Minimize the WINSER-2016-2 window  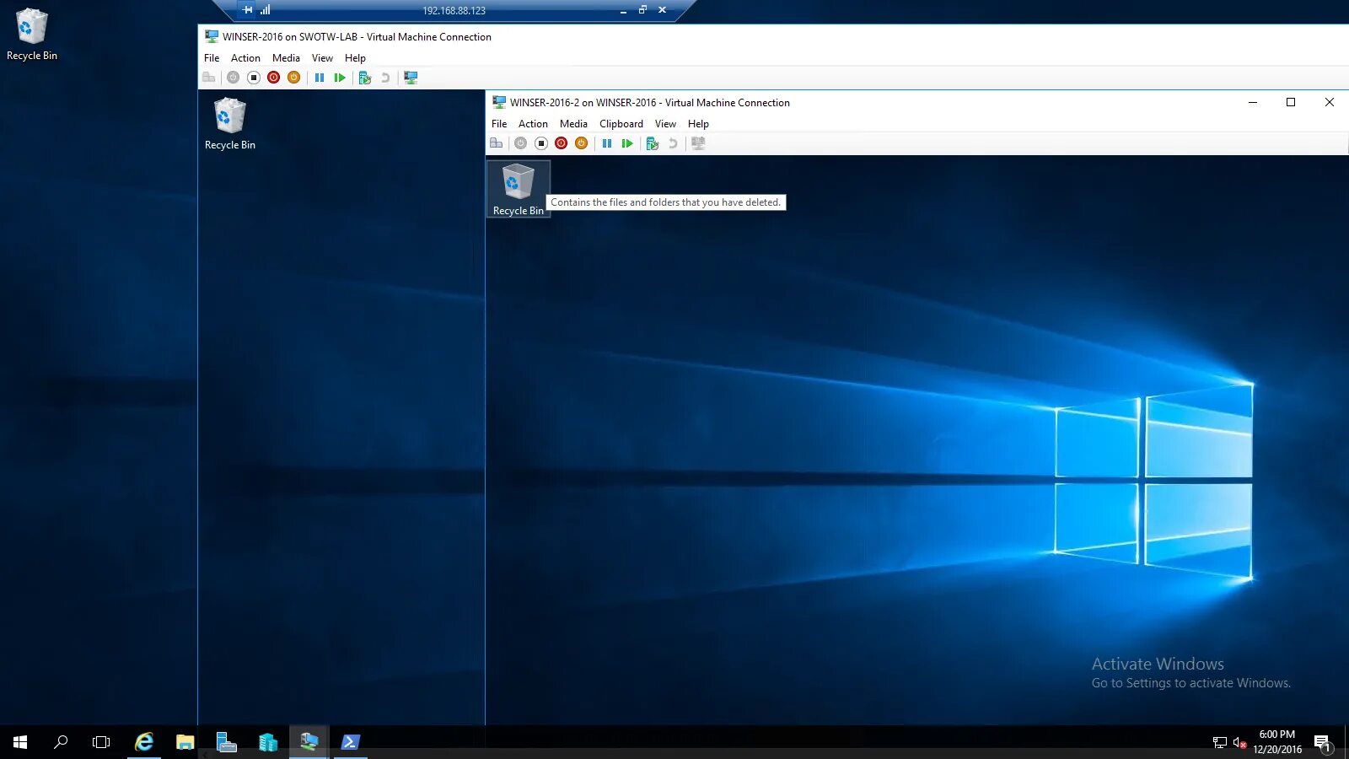pos(1253,102)
